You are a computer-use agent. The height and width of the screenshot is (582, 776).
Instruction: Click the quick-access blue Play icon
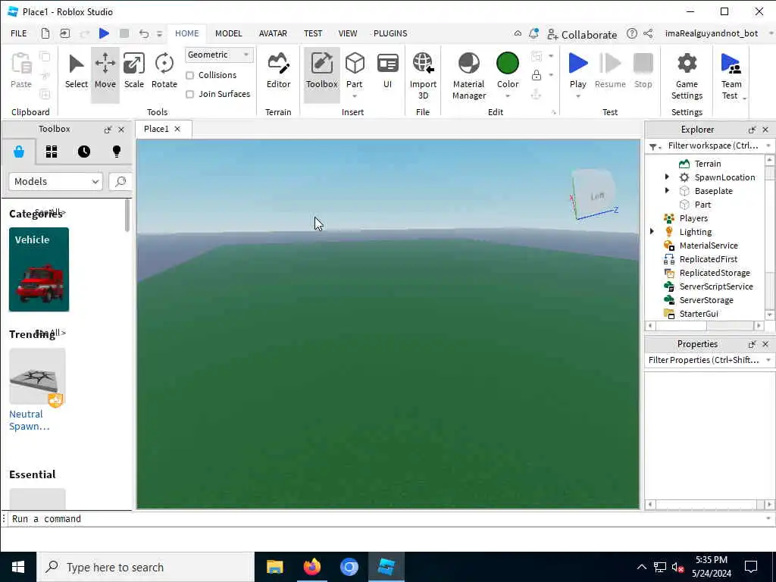pos(104,33)
